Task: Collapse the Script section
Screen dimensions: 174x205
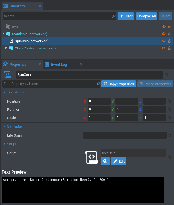Action: point(4,144)
